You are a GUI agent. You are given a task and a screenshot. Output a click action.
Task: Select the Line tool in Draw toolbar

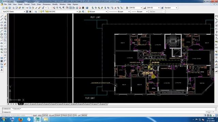click(x=2, y=16)
